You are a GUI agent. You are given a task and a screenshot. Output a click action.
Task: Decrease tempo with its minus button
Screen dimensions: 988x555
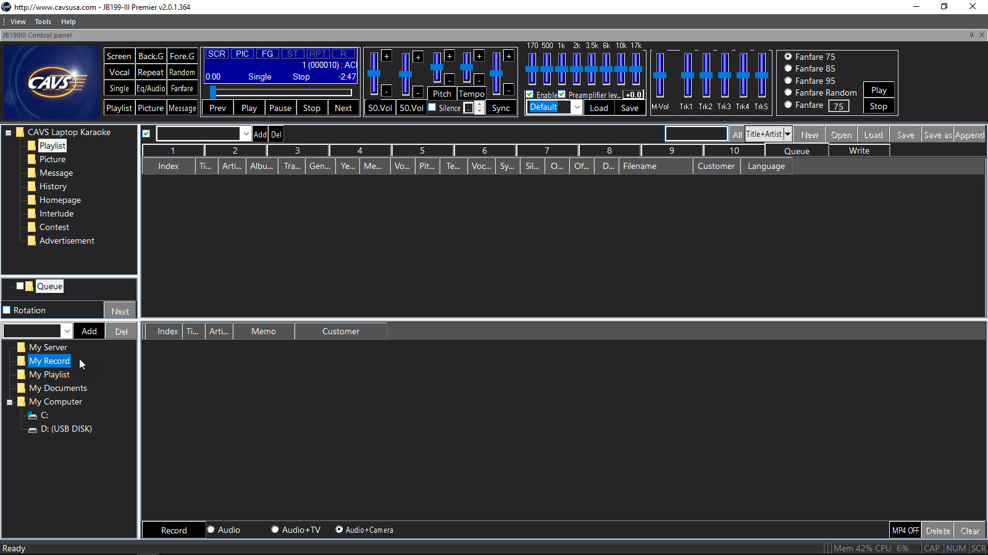pyautogui.click(x=479, y=80)
